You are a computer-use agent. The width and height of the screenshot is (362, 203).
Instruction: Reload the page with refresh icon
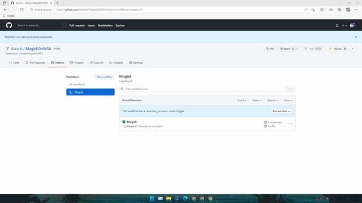point(21,10)
